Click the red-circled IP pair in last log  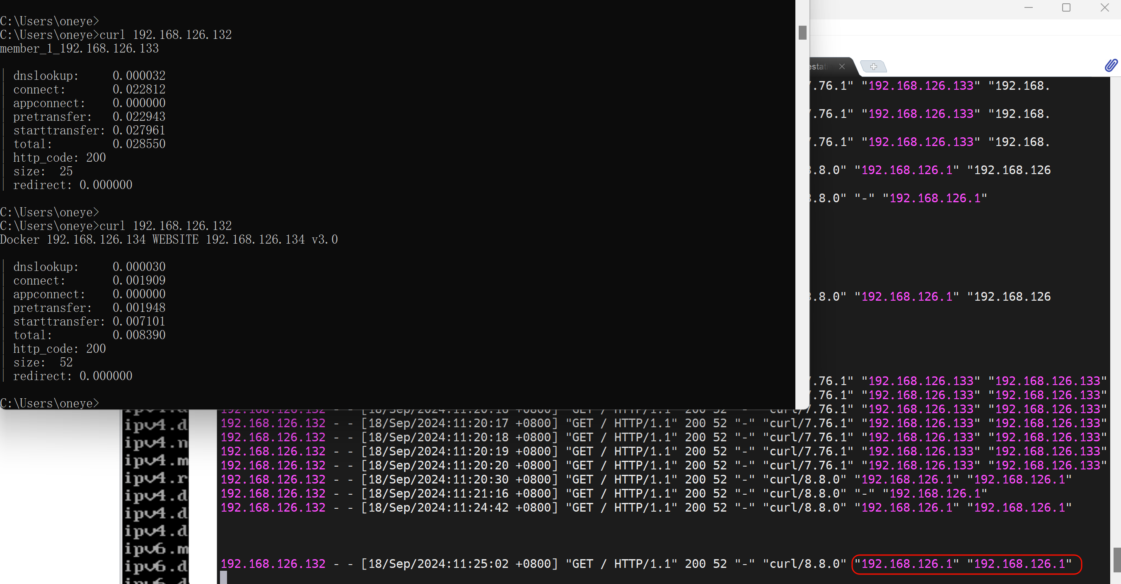(x=966, y=564)
